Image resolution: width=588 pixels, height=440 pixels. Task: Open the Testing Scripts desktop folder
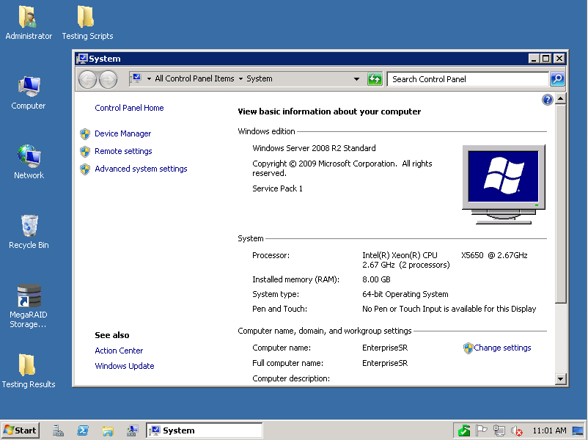[87, 23]
